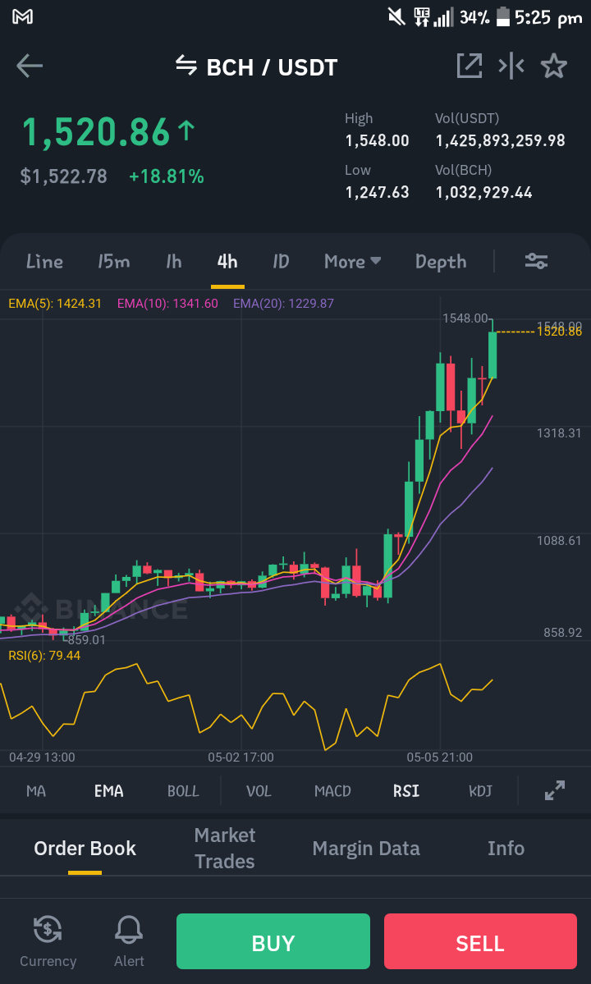Open chart settings sliders icon
Screen dimensions: 591x984
537,261
